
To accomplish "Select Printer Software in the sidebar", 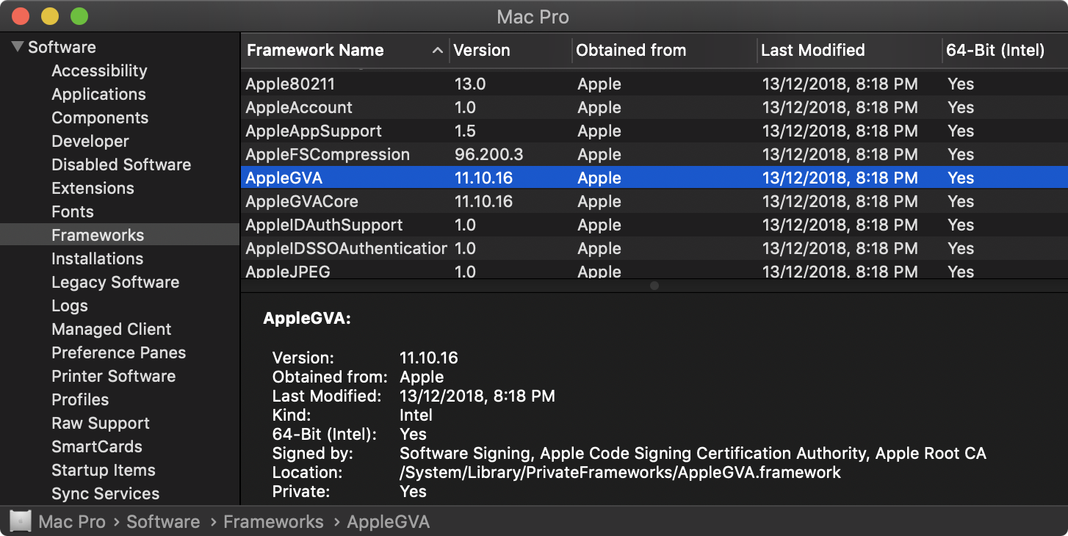I will (113, 376).
